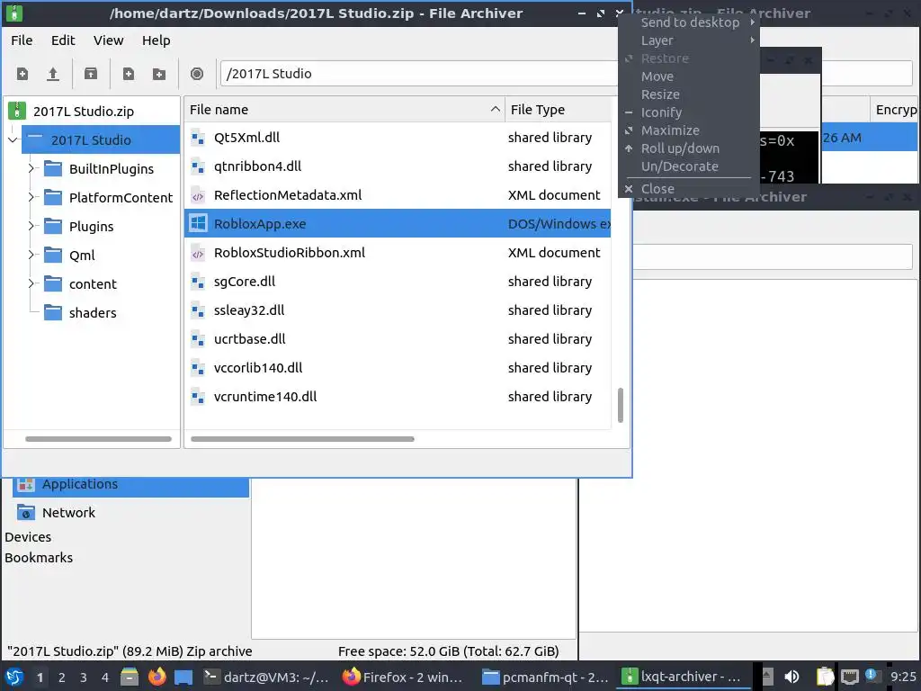Click the Open archive upload-arrow icon
This screenshot has height=691, width=921.
coord(53,74)
